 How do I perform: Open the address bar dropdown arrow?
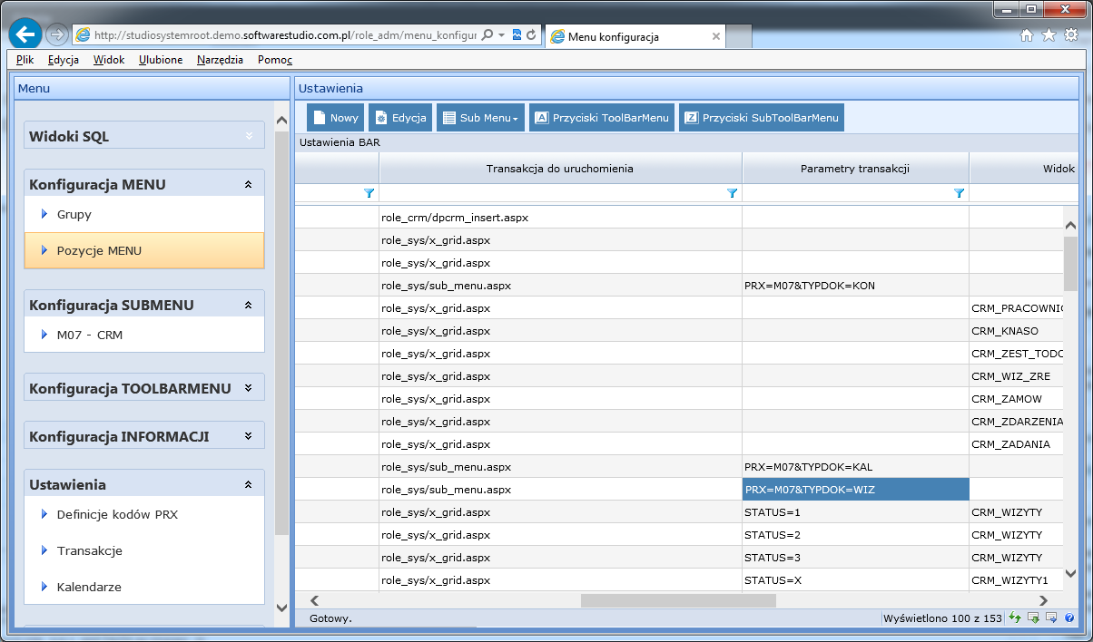tap(501, 35)
